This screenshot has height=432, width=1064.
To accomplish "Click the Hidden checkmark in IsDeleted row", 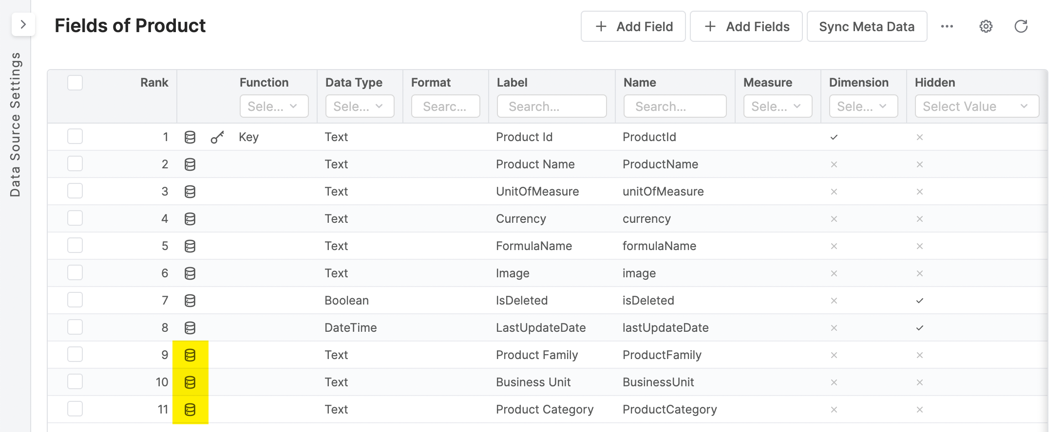I will [x=920, y=301].
